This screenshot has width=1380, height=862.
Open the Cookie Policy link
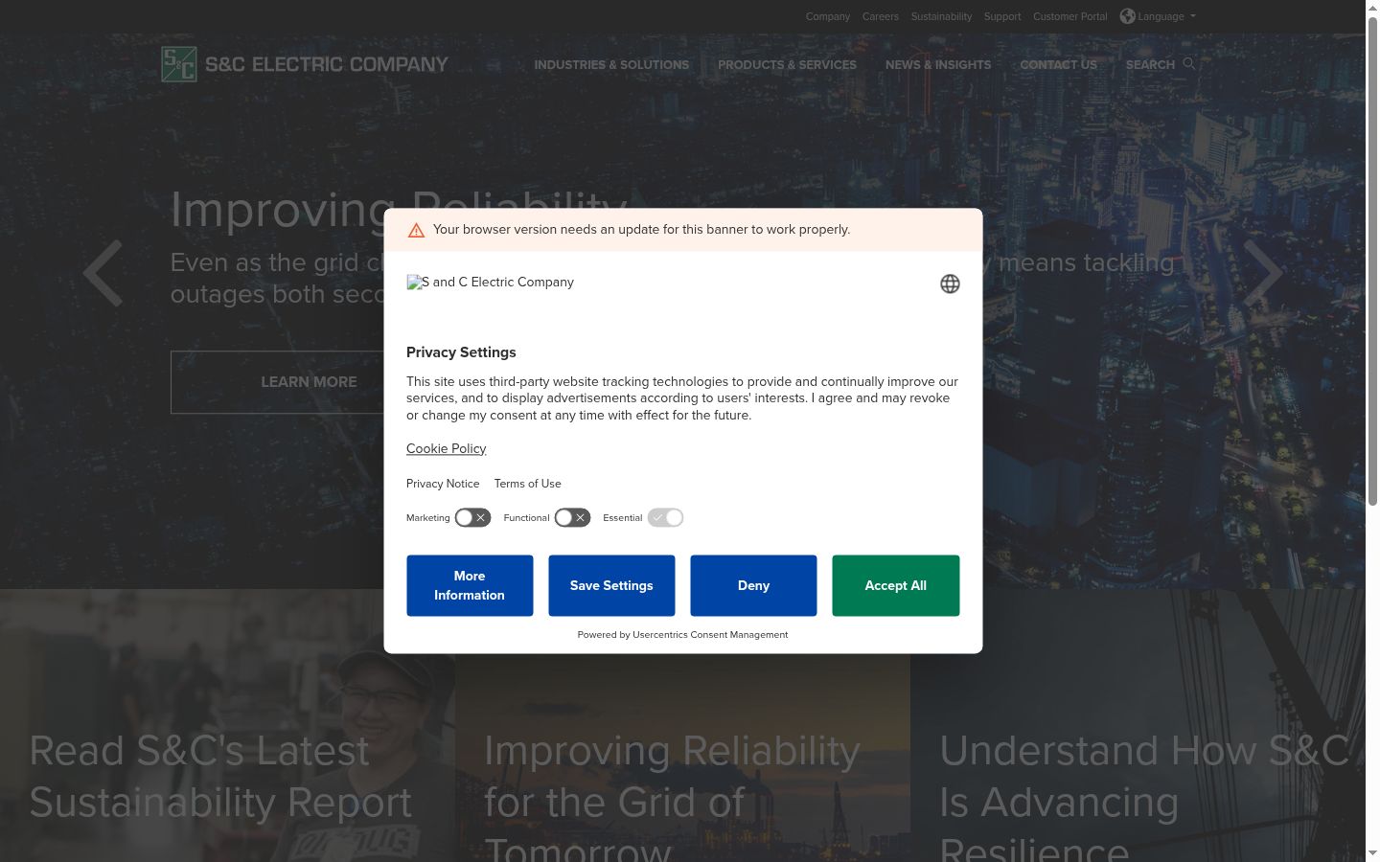pyautogui.click(x=446, y=448)
